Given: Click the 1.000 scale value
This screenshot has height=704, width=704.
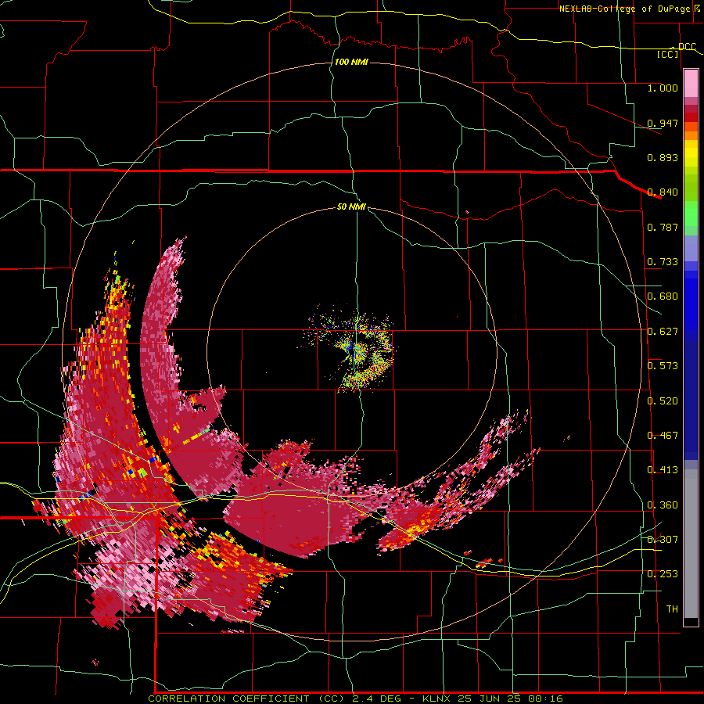Looking at the screenshot, I should coord(663,88).
